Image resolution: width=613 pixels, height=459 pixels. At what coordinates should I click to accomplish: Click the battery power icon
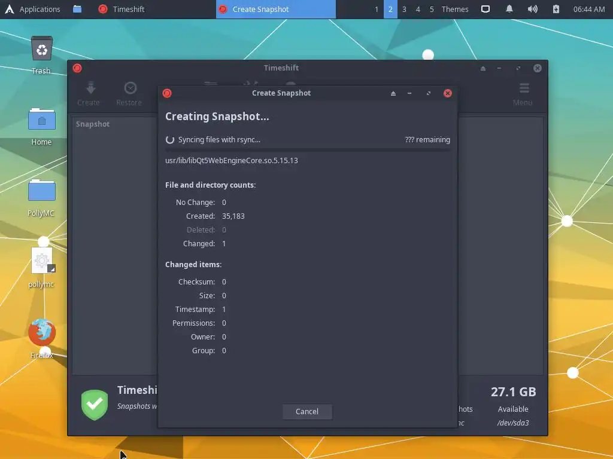(556, 9)
